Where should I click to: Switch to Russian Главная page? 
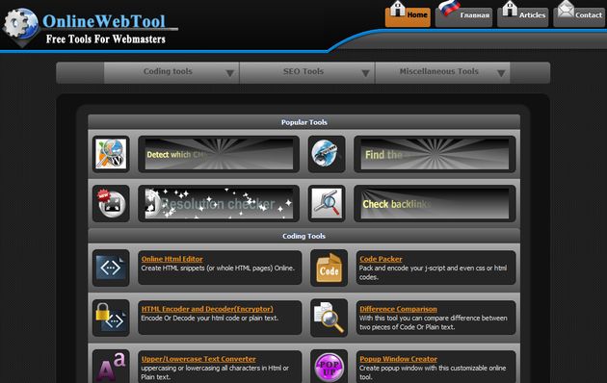(x=463, y=17)
